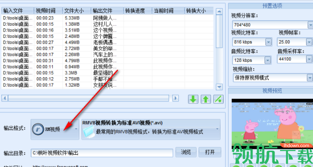Select the row with output 这村儿人
Image resolution: width=313 pixels, height=167 pixels.
pos(107,24)
